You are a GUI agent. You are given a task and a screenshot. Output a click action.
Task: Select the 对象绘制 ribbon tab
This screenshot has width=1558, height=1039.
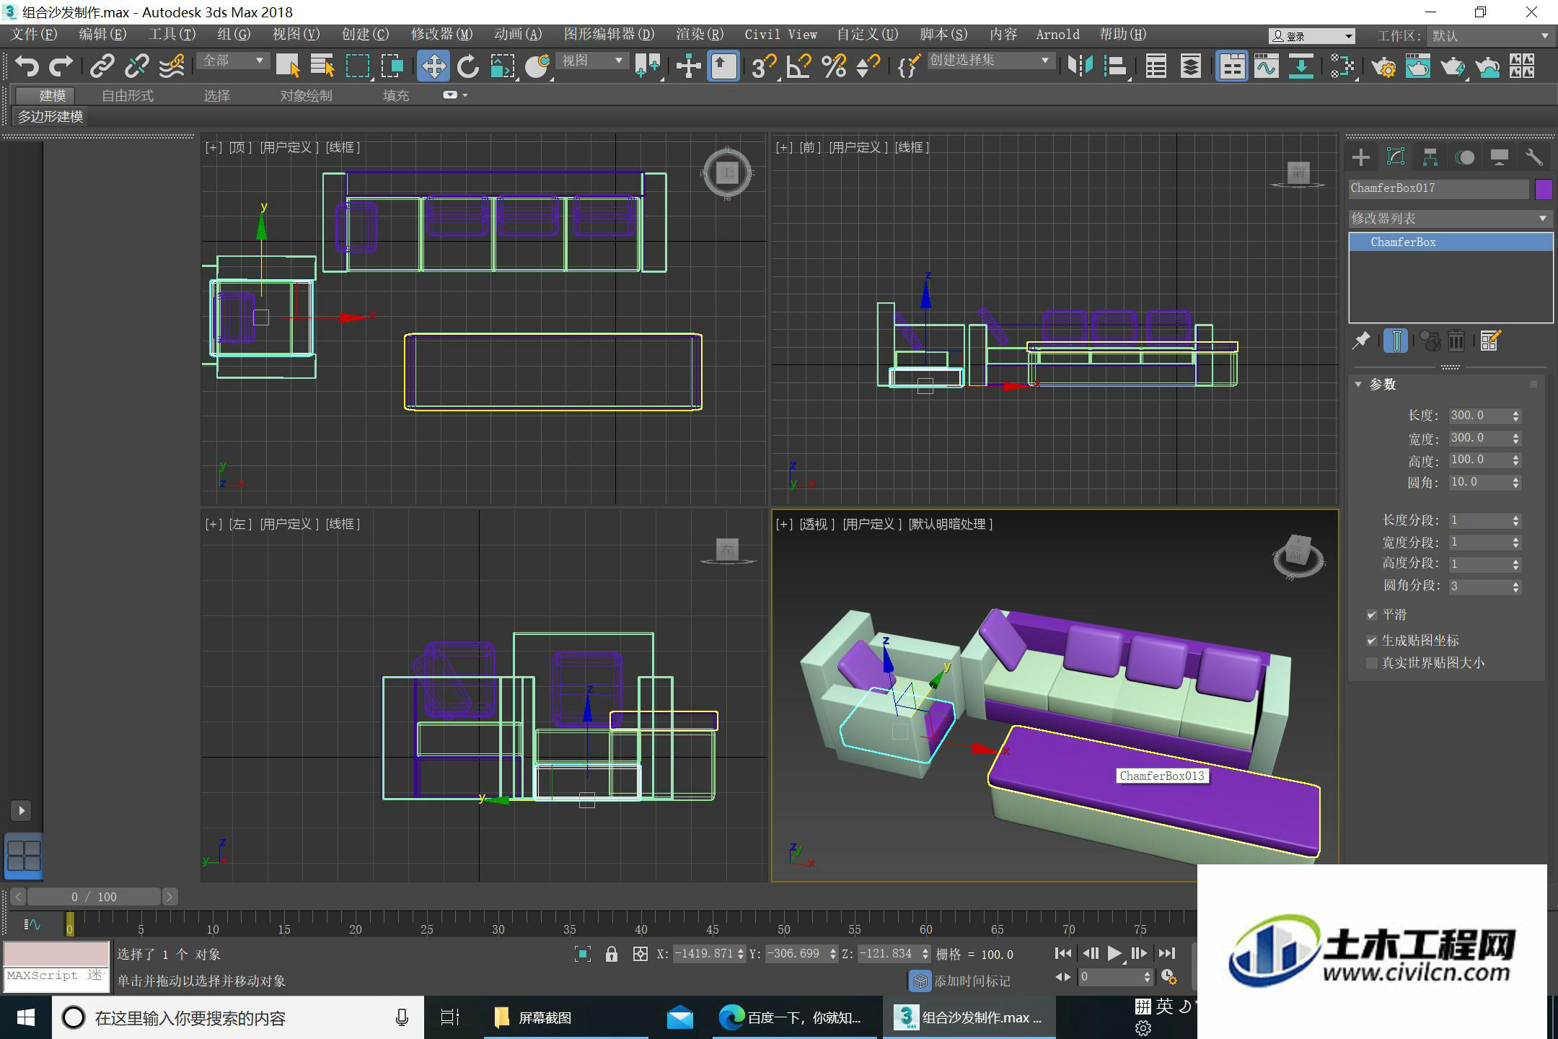[306, 95]
